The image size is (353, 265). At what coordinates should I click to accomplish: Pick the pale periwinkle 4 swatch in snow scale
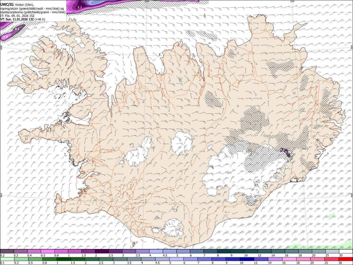pyautogui.click(x=156, y=251)
